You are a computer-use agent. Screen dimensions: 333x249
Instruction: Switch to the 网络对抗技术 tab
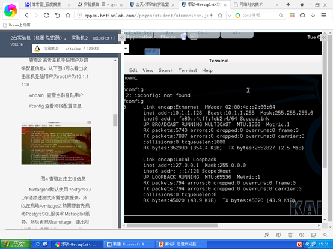[251, 4]
